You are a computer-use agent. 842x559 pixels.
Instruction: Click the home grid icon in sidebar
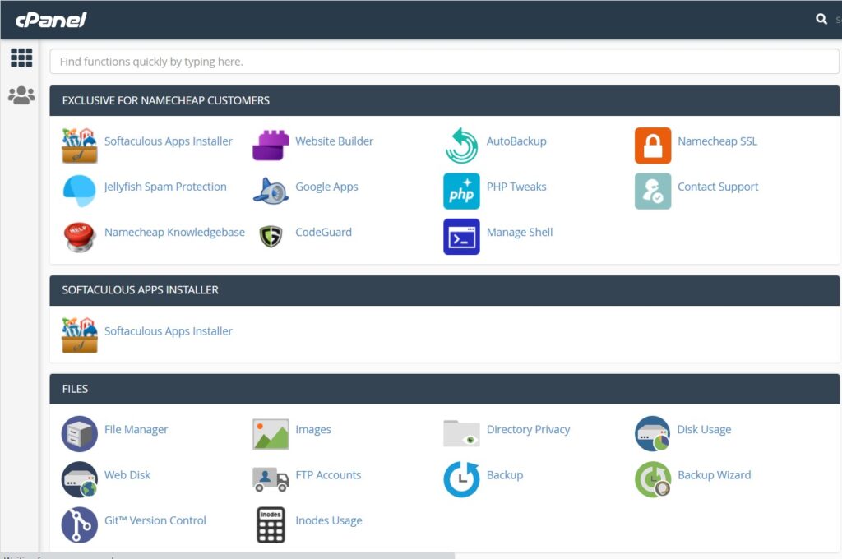[21, 58]
